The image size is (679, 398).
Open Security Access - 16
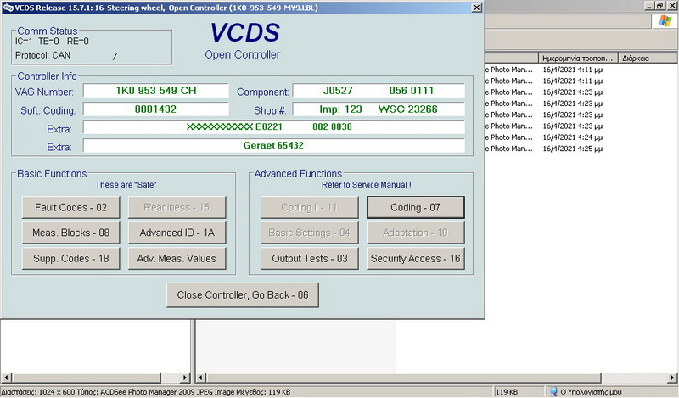(416, 259)
